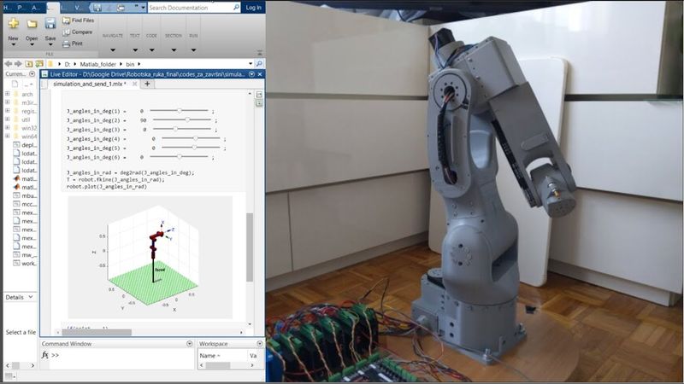Select the work... file
This screenshot has height=384, width=684.
25,264
